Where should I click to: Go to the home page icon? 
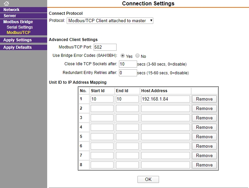point(6,3)
